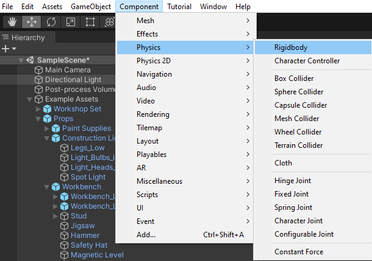This screenshot has width=372, height=261.
Task: Expand the Paint Supplies tree item
Action: coord(48,128)
